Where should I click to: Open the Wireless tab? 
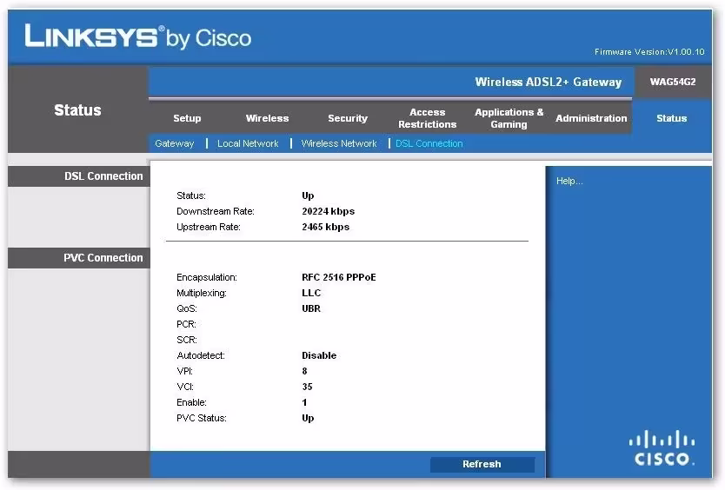(x=267, y=118)
